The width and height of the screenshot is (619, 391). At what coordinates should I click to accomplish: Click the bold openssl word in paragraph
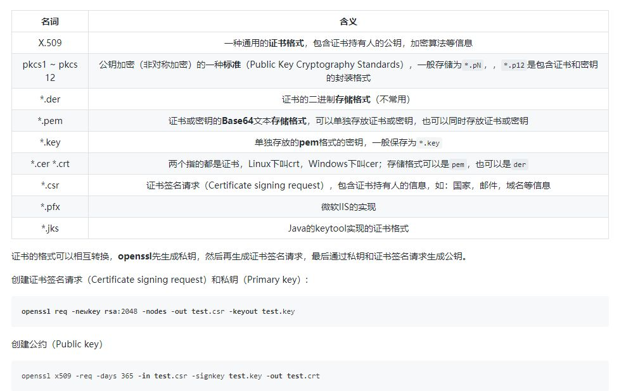(134, 256)
